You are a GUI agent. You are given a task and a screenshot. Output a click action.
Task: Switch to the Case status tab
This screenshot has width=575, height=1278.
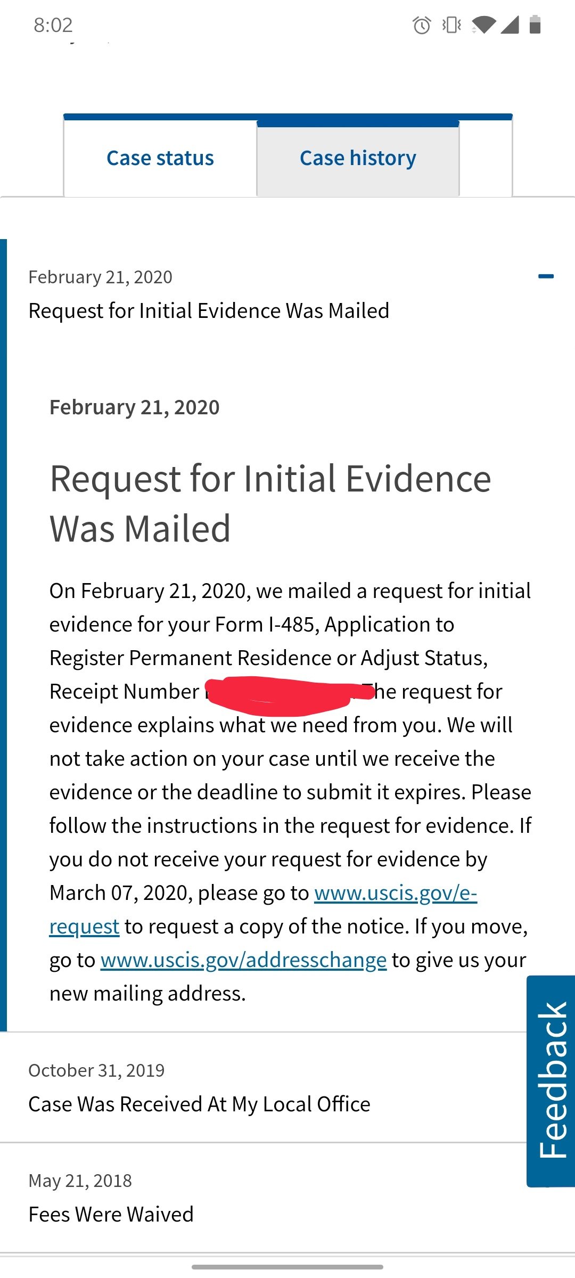pyautogui.click(x=160, y=158)
